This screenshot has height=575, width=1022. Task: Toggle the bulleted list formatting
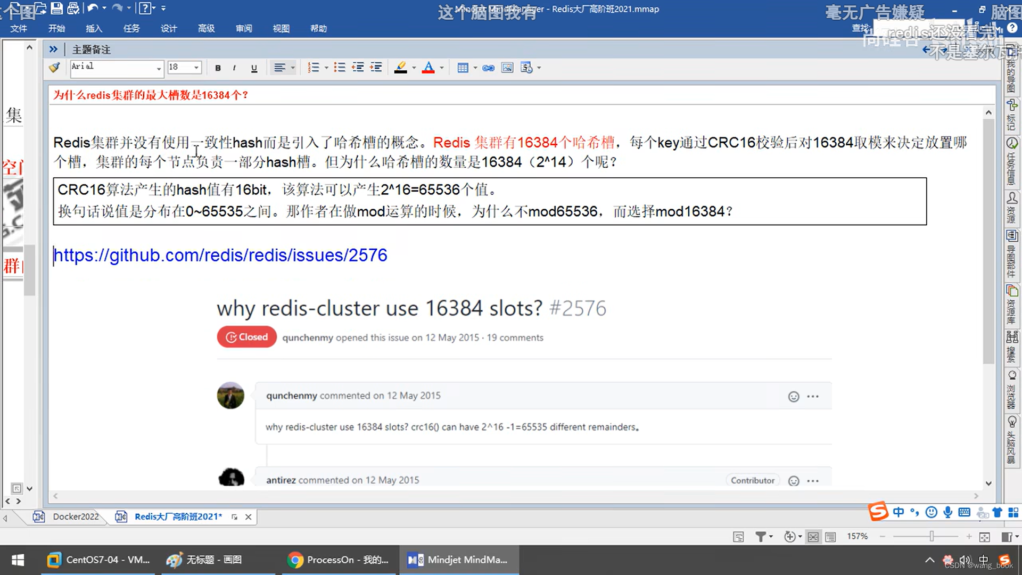(339, 67)
